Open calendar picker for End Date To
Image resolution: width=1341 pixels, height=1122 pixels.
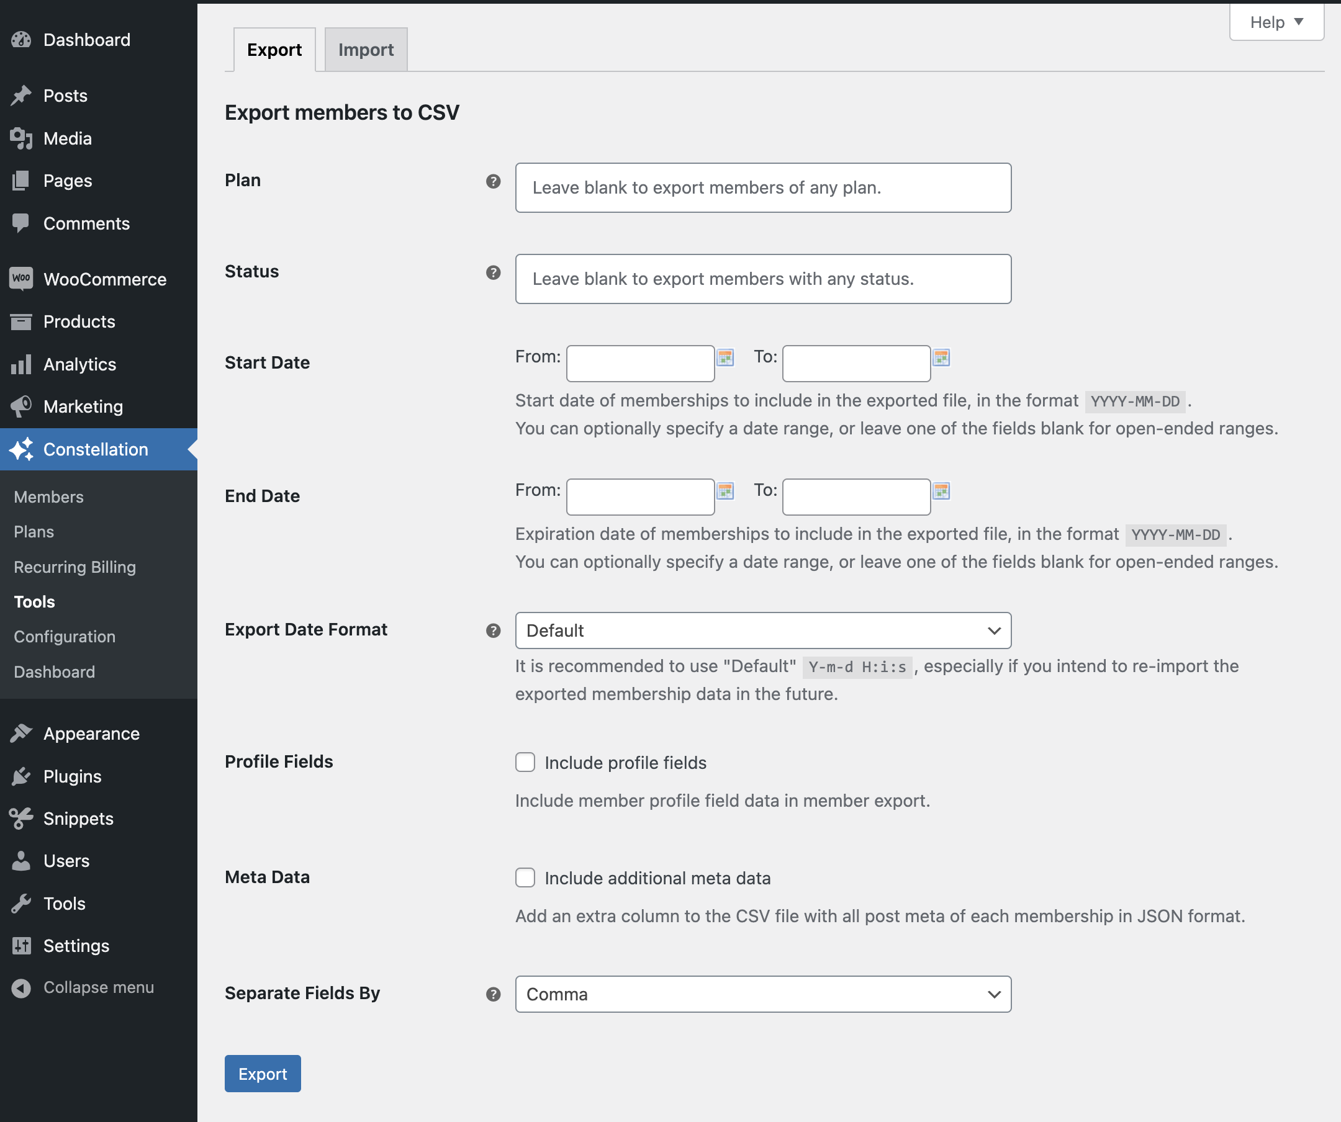pos(941,491)
